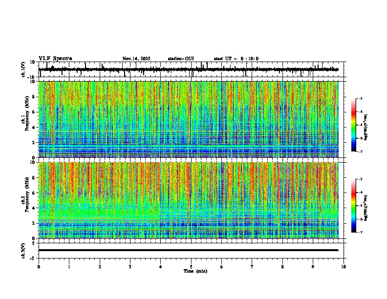Screen dimensions: 387x299
Task: Click the color scale bar beside ch.1 spectrogram
Action: (353, 125)
